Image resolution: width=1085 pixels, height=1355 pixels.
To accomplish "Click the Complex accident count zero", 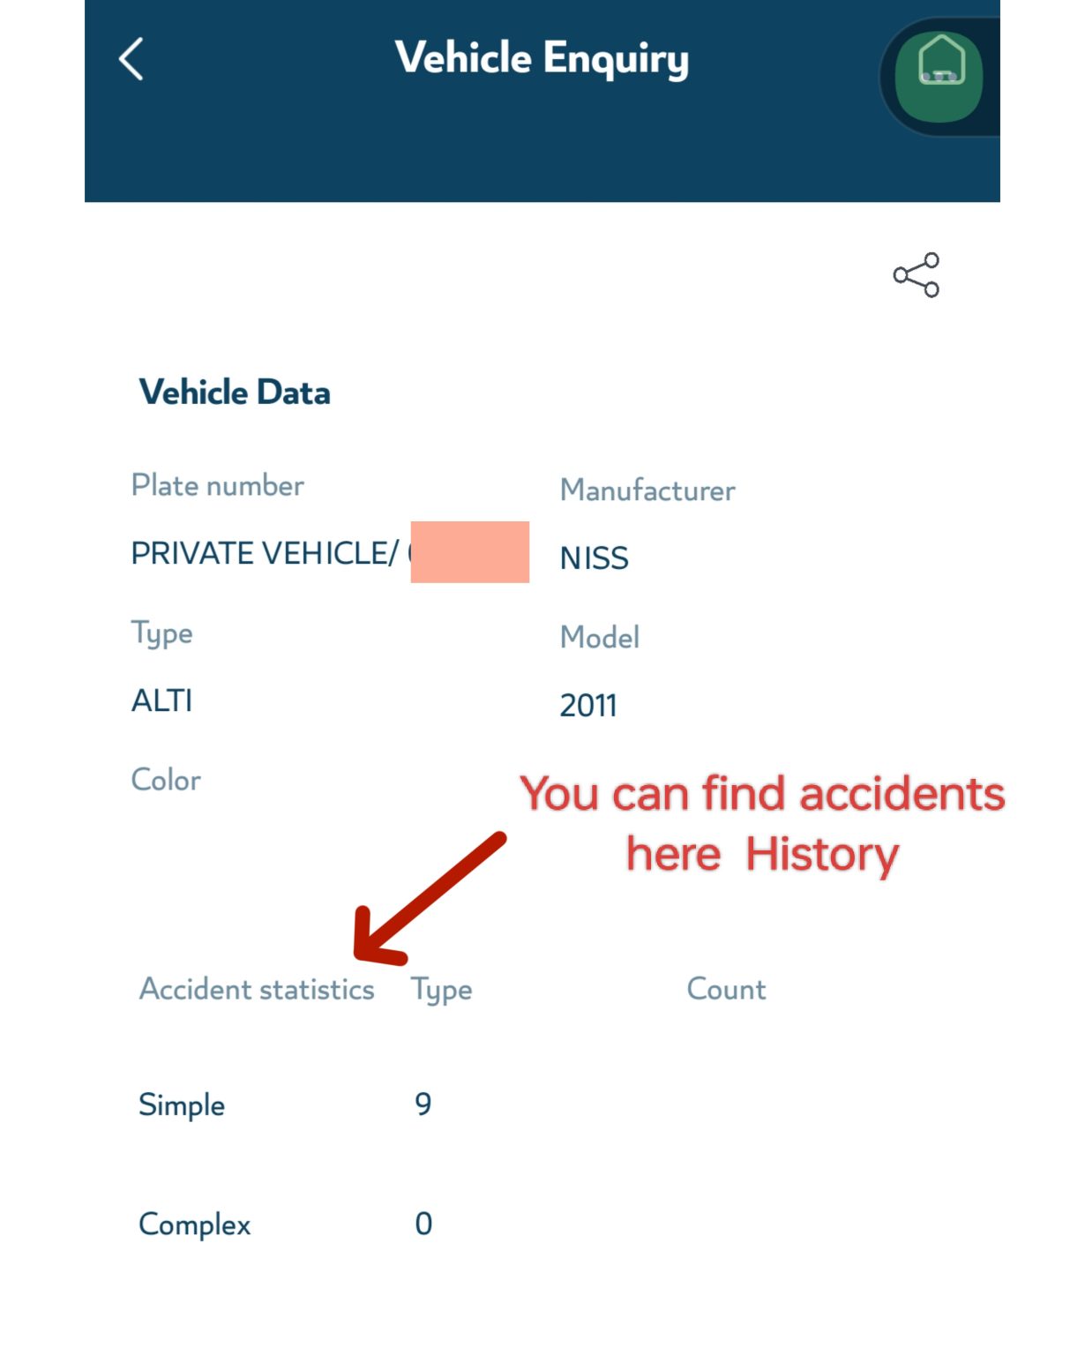I will (x=424, y=1224).
